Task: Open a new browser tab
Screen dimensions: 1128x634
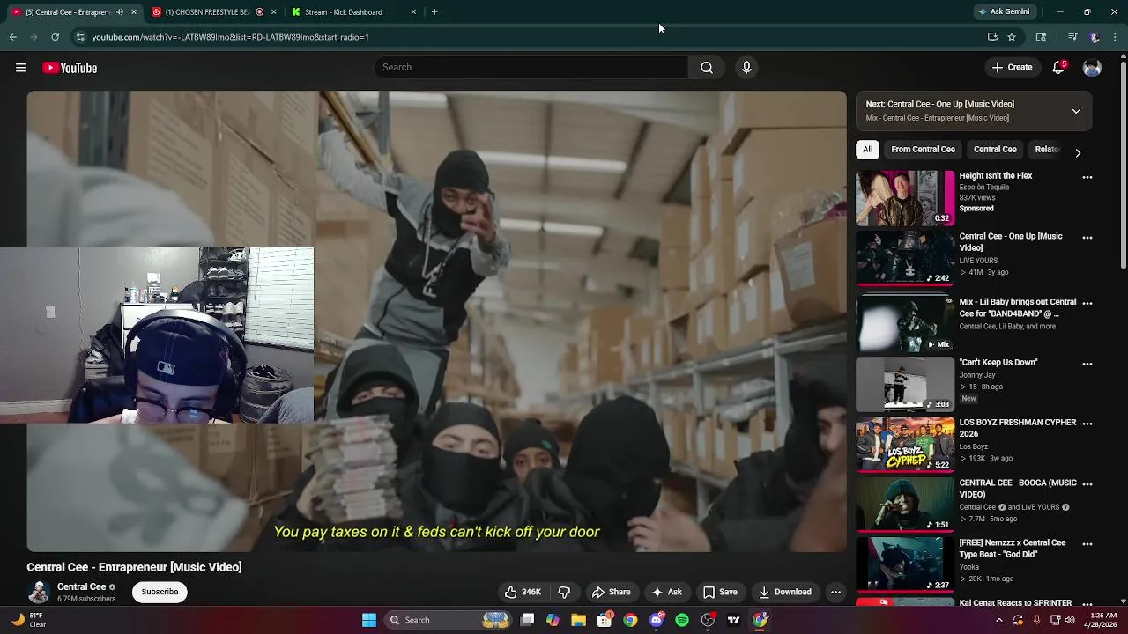Action: click(x=434, y=11)
